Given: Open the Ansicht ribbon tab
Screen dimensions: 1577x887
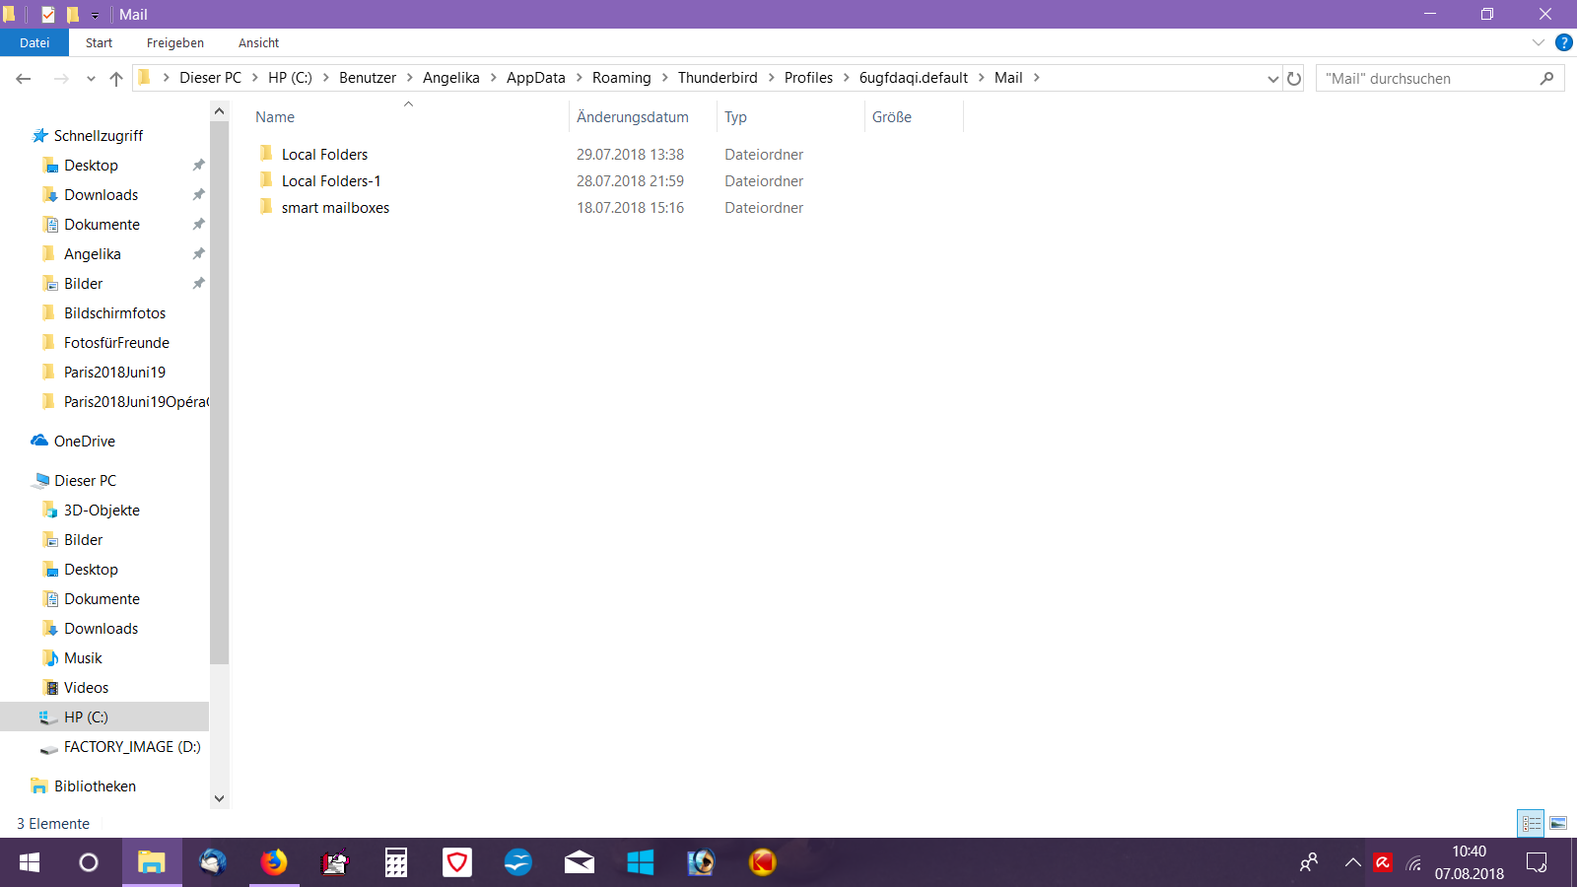Looking at the screenshot, I should point(258,42).
